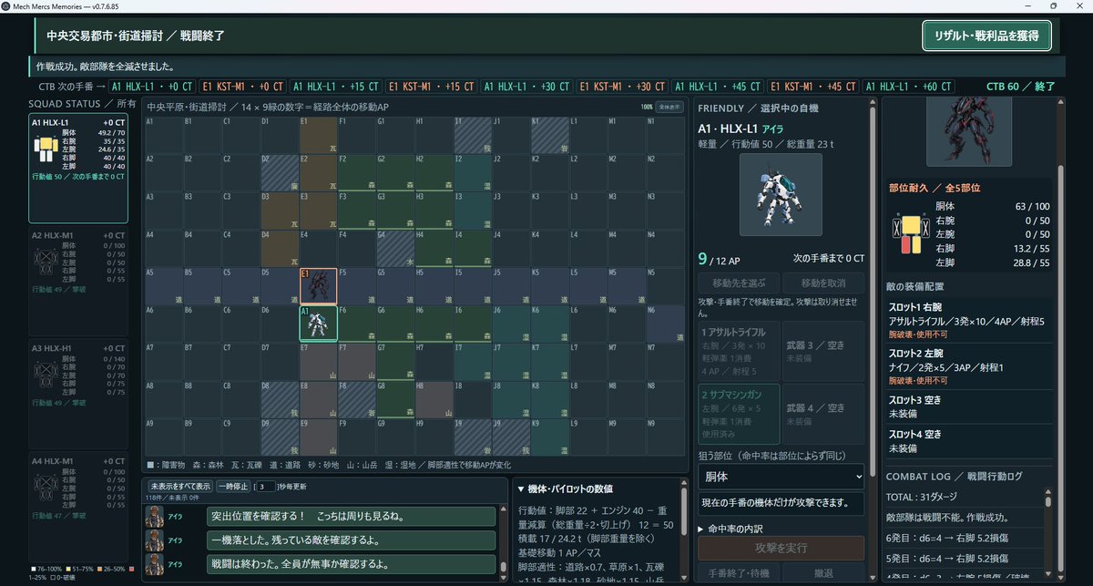Click rubble map tile D3
Screen dimensions: 1093x586
click(280, 210)
